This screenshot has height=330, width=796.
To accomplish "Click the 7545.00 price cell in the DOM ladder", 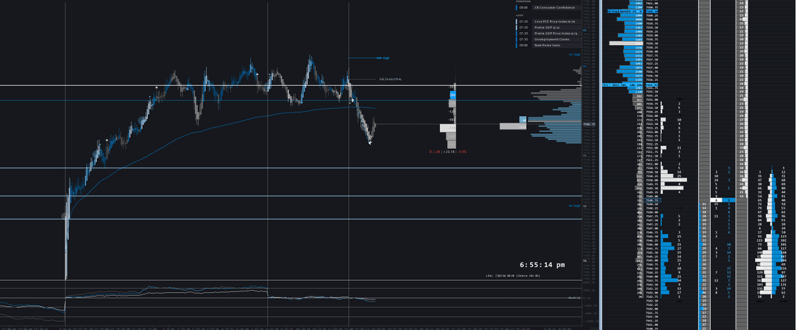I will tap(651, 260).
